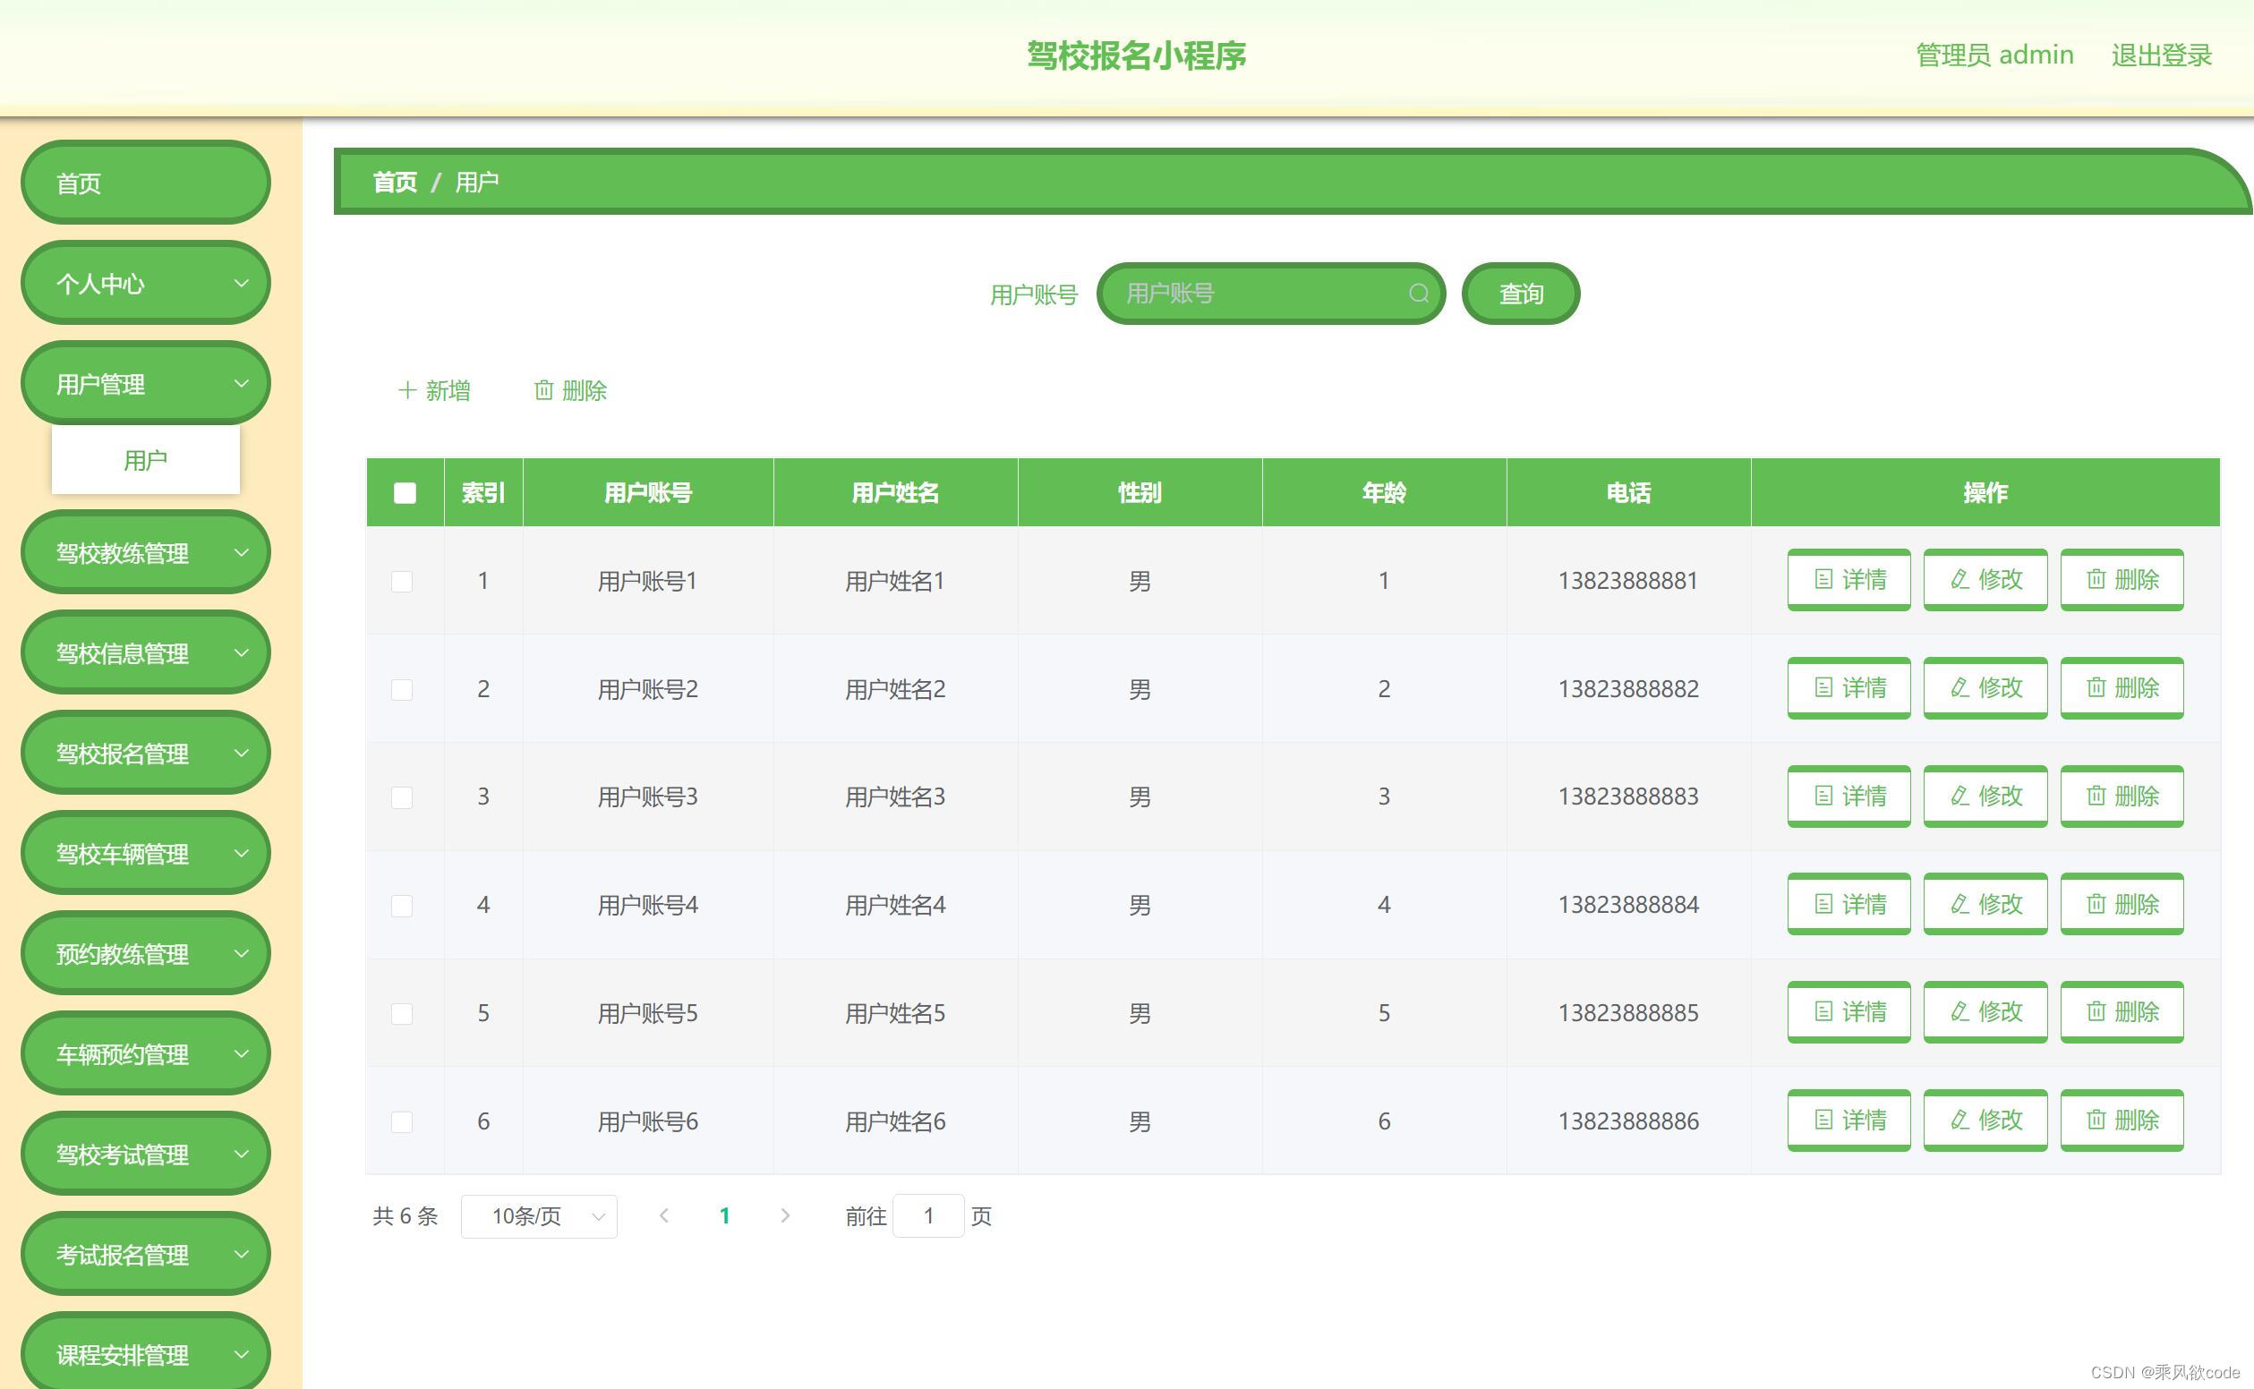The height and width of the screenshot is (1389, 2254).
Task: Select checkbox for row 用户账号5
Action: click(x=402, y=1013)
